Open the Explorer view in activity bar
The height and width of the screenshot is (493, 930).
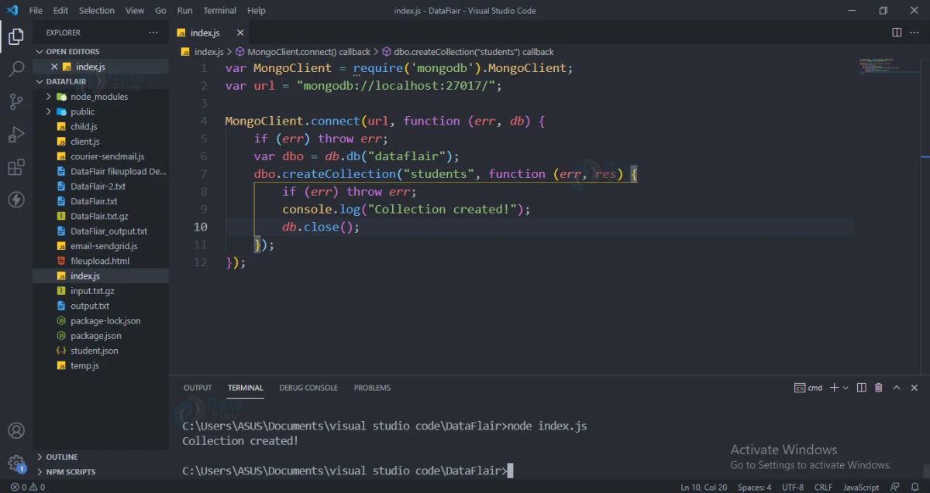point(16,36)
